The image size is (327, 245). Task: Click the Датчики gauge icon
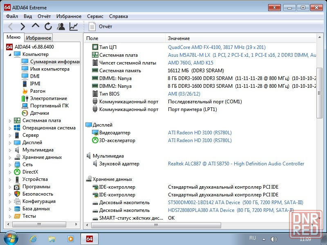(25, 113)
